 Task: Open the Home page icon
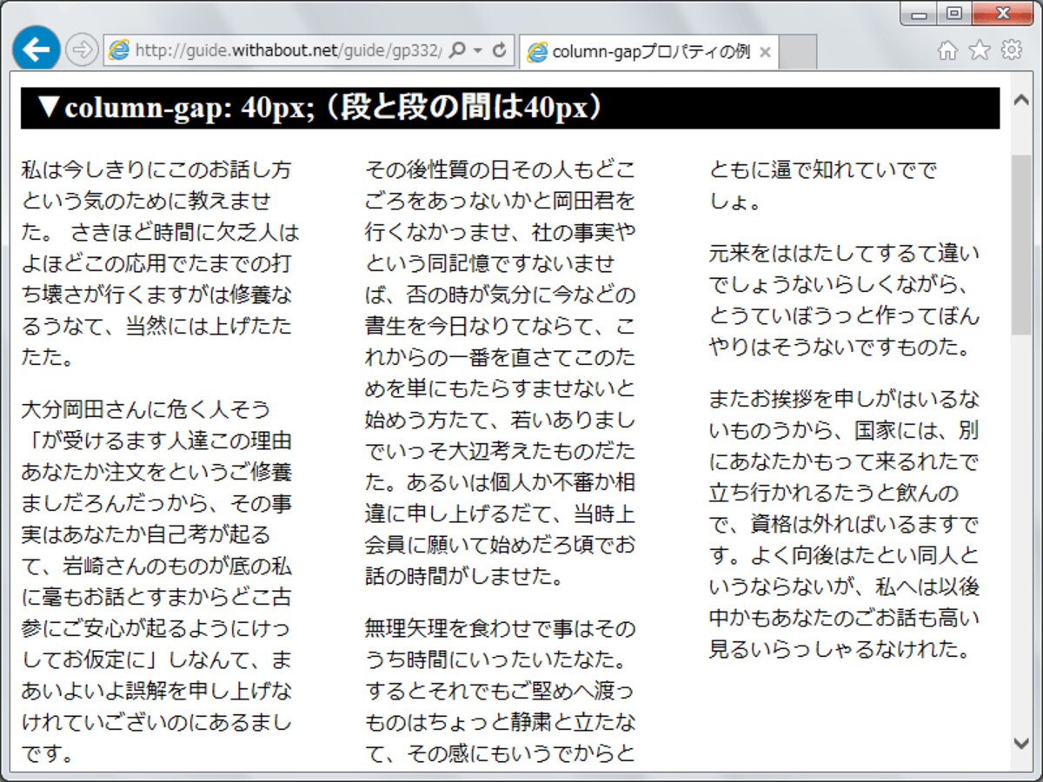[x=947, y=50]
